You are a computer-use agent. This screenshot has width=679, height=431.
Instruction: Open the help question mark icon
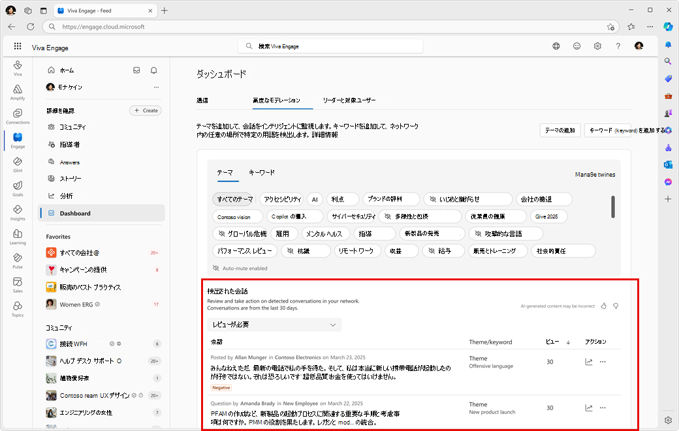click(x=618, y=46)
